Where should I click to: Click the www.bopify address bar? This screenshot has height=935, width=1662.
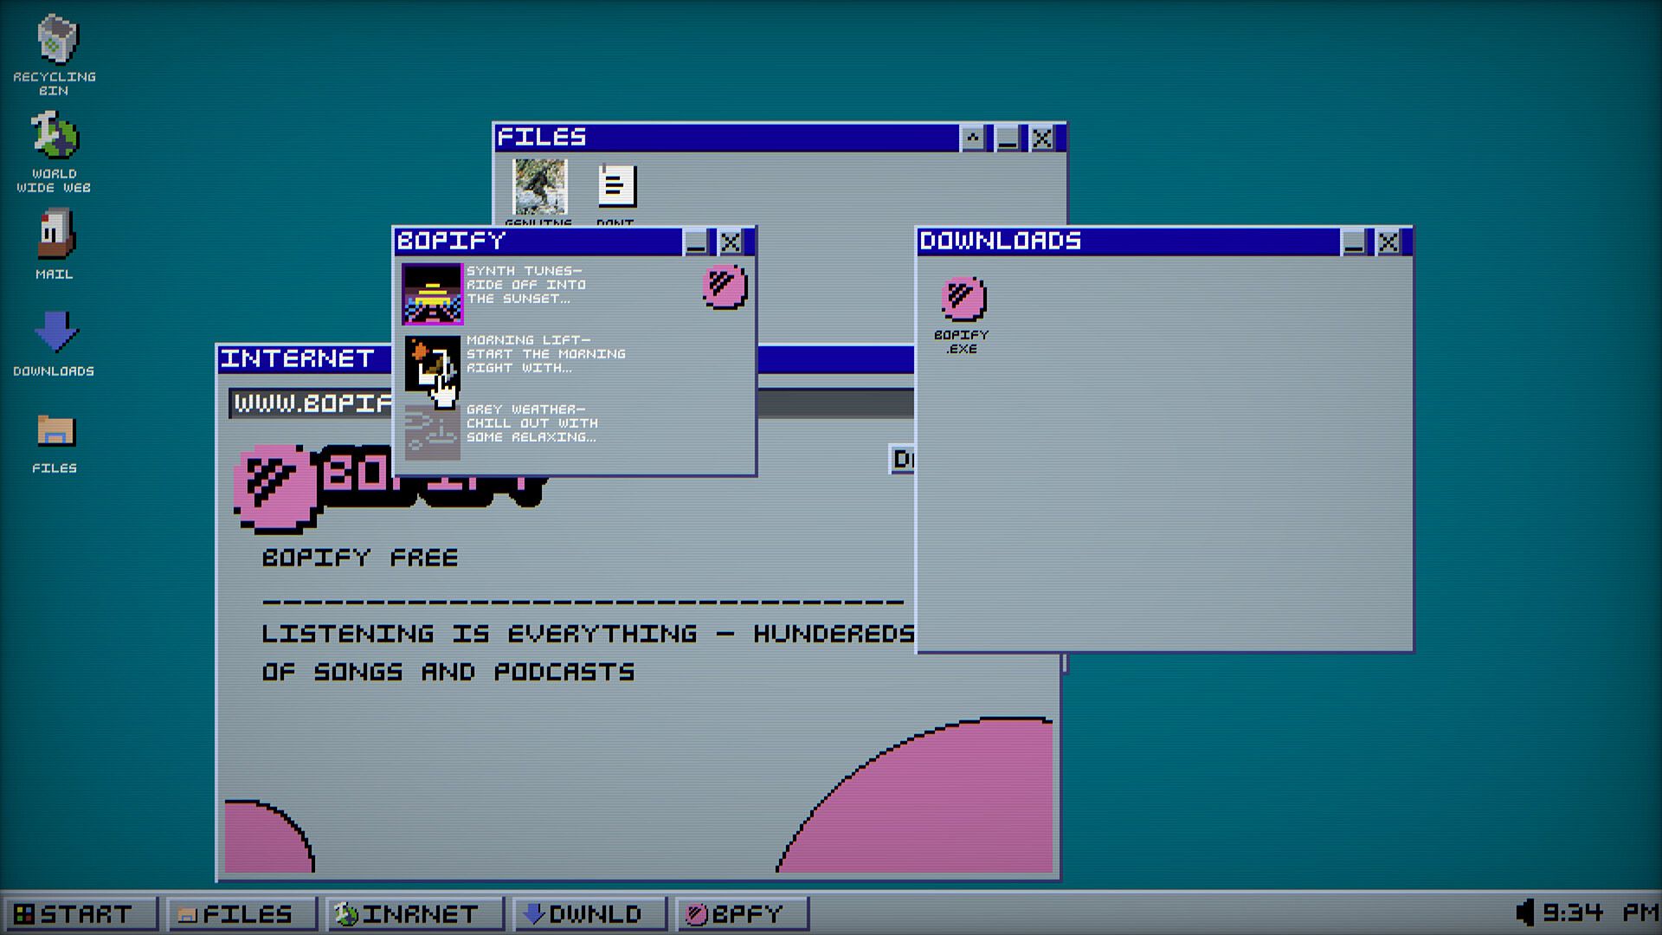(312, 403)
